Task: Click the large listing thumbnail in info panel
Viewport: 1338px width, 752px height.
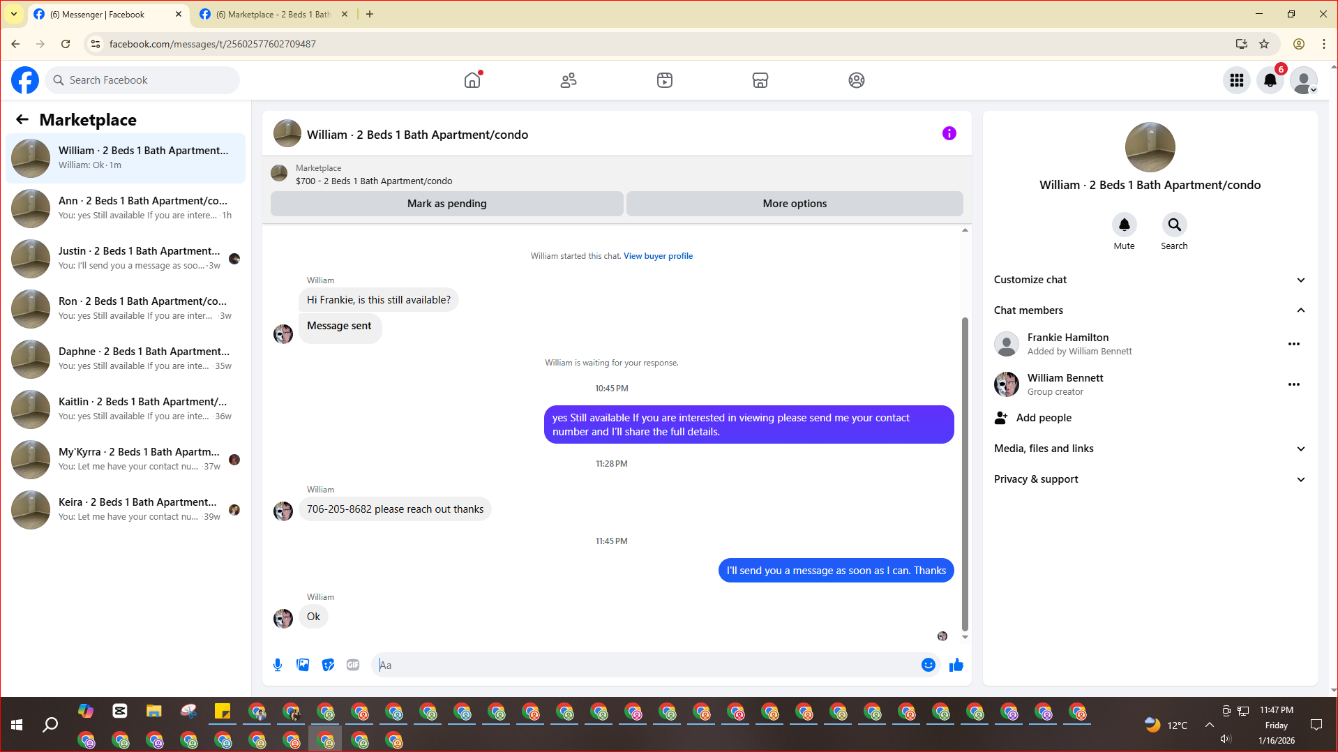Action: 1150,147
